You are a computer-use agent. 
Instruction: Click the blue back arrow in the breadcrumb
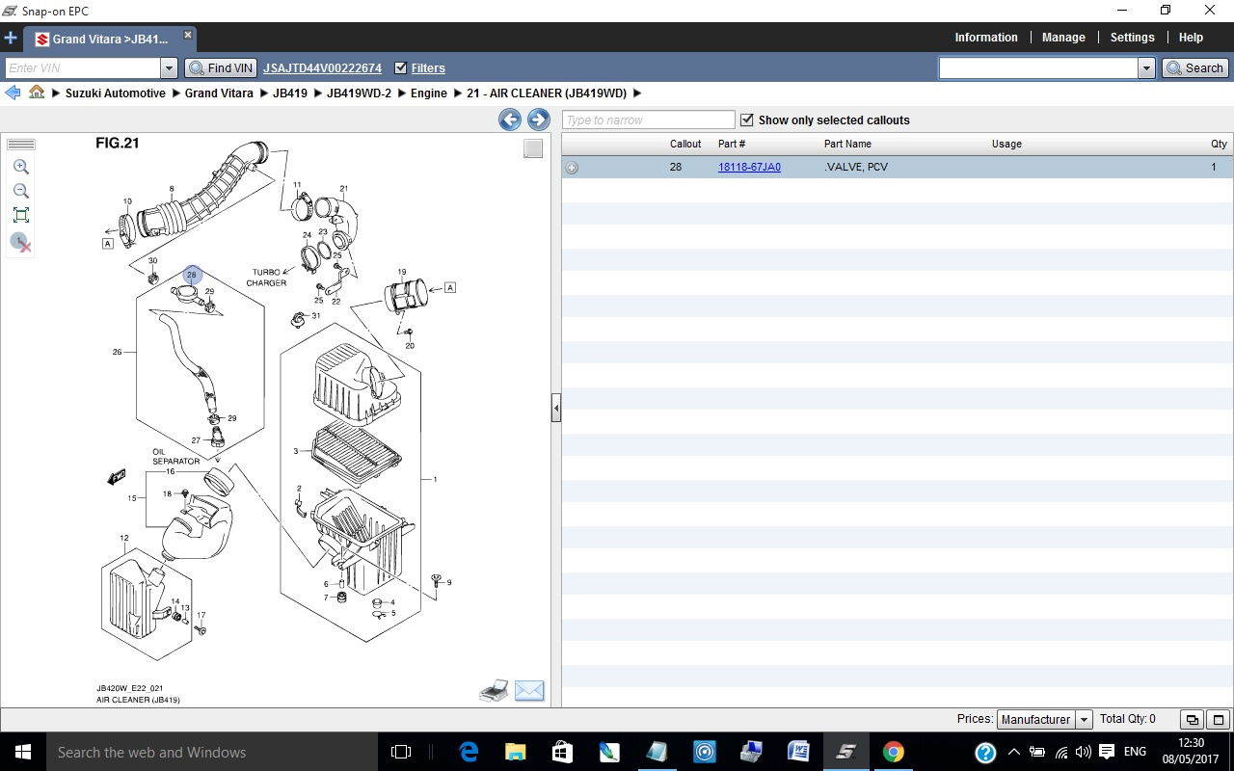(13, 93)
